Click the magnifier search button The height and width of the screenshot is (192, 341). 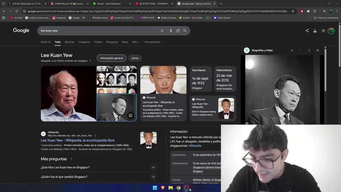[185, 31]
